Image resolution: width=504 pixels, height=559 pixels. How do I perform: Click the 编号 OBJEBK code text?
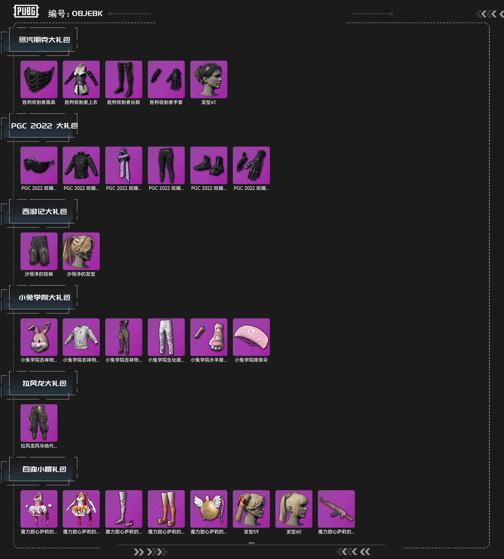pyautogui.click(x=75, y=14)
